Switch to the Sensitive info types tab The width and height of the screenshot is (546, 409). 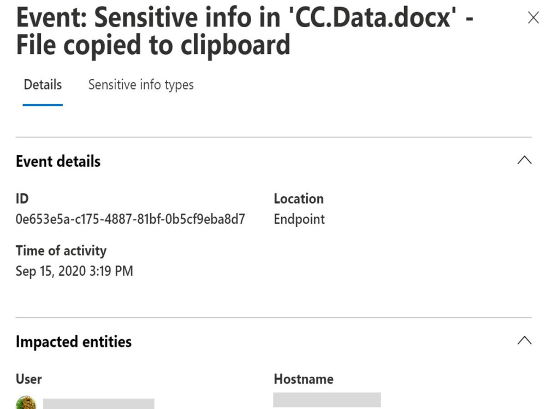point(141,85)
